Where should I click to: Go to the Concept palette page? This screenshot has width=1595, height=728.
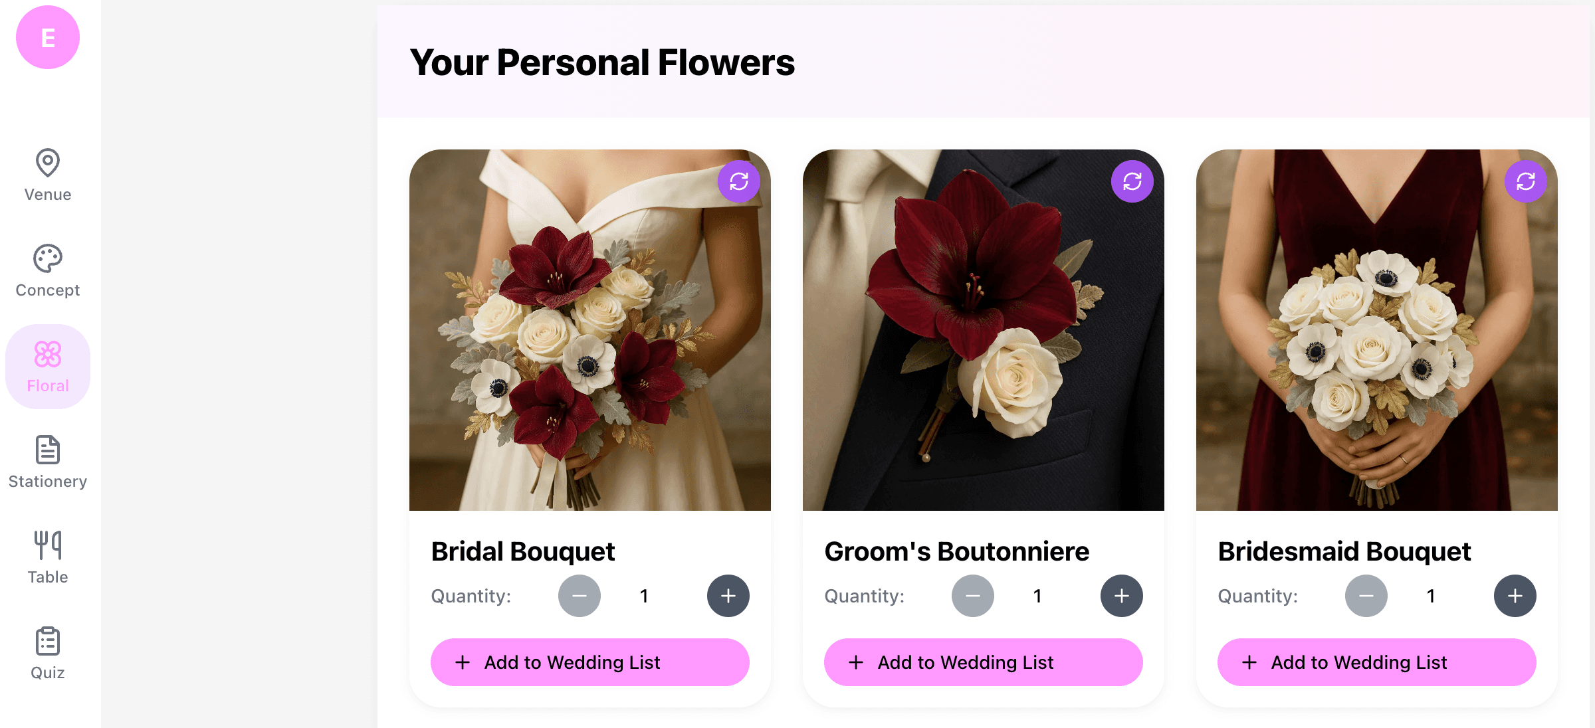coord(48,271)
